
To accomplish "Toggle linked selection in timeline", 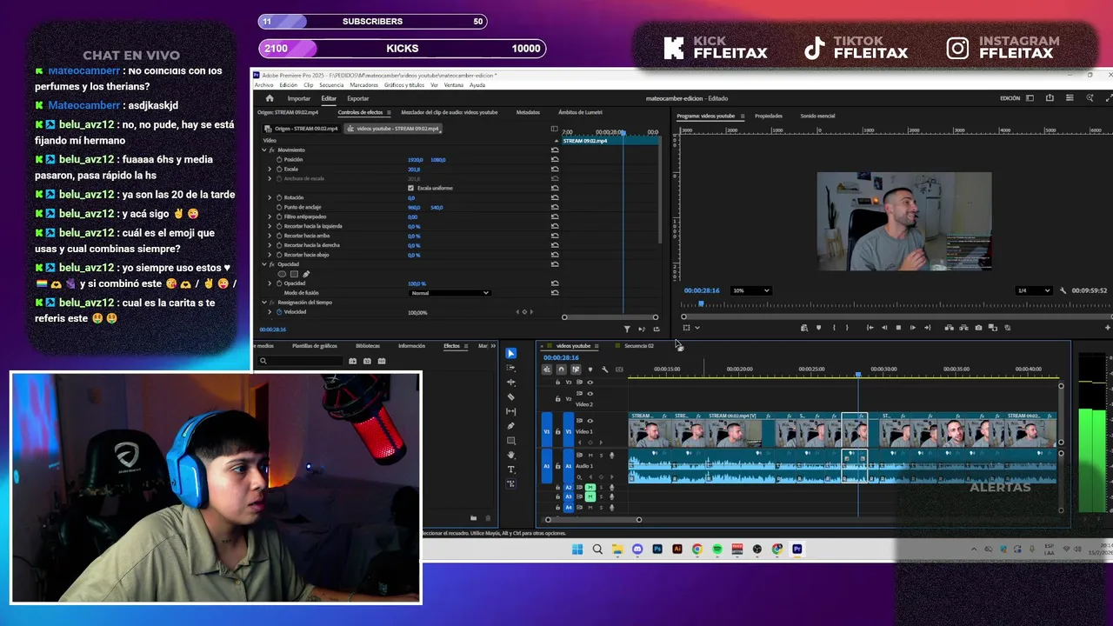I will click(576, 370).
